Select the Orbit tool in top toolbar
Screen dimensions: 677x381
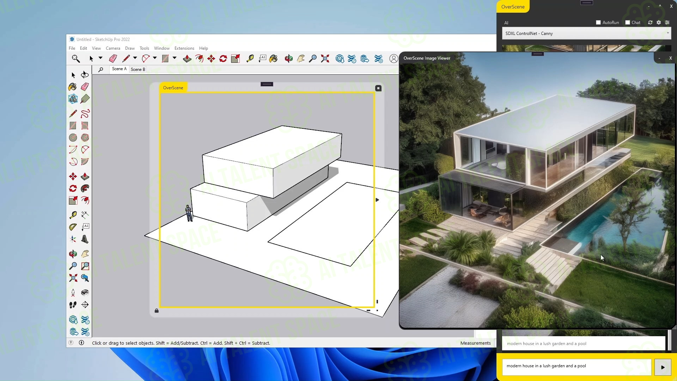(x=288, y=59)
